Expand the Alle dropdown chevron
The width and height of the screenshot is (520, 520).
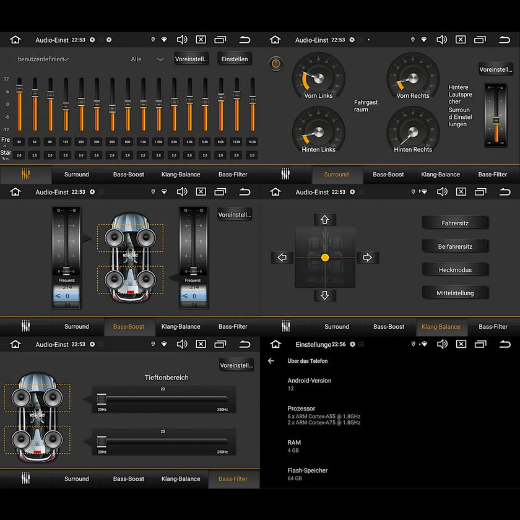(x=160, y=59)
